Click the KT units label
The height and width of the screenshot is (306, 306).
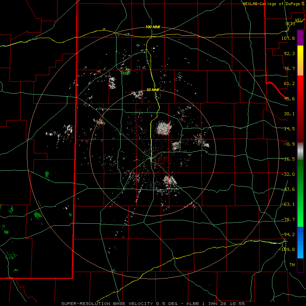(x=290, y=23)
